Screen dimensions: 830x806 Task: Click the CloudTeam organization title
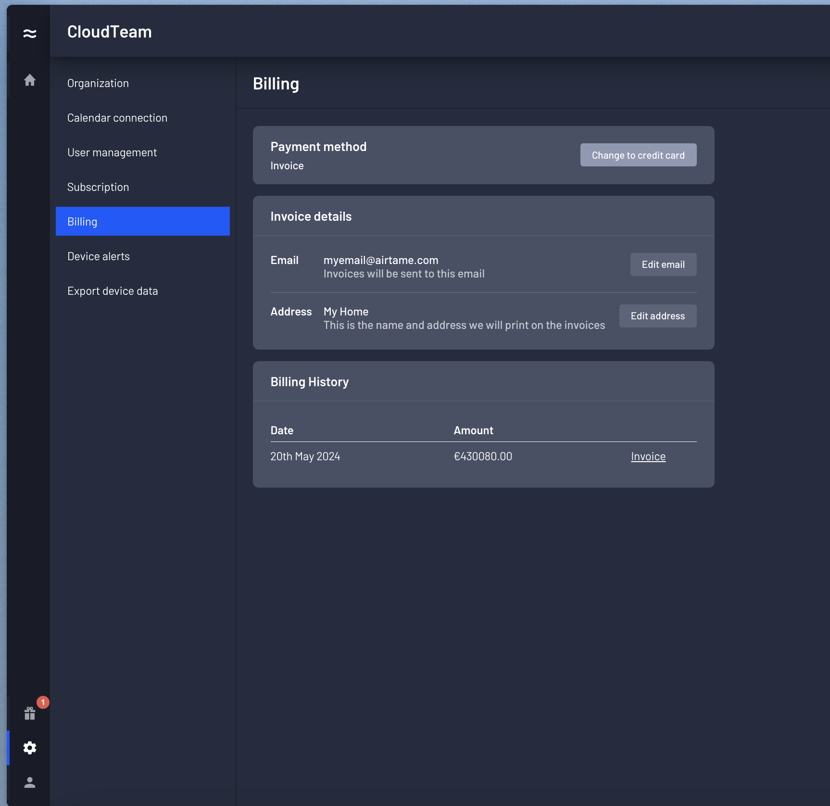[110, 32]
